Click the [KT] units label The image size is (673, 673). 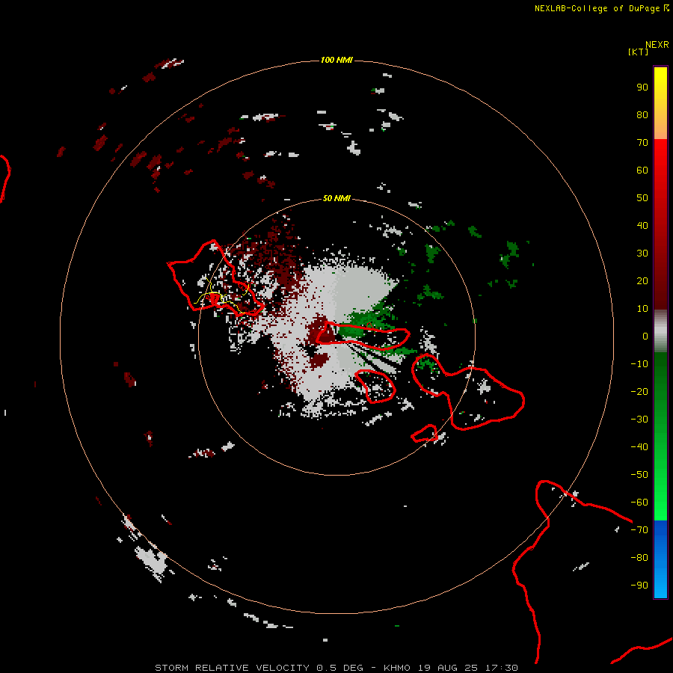638,52
